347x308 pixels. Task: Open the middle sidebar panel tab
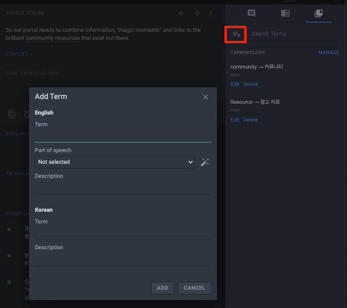(x=285, y=13)
